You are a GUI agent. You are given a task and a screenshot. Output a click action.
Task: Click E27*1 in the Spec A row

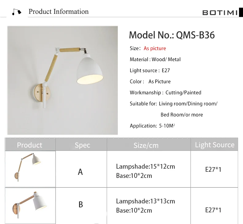pyautogui.click(x=213, y=169)
